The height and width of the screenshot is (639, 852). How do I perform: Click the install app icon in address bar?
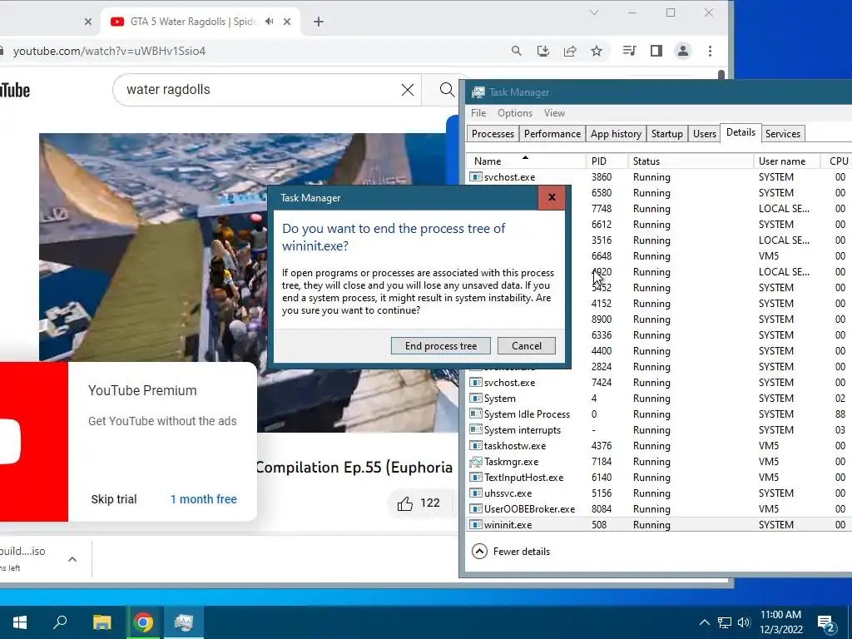(x=542, y=51)
